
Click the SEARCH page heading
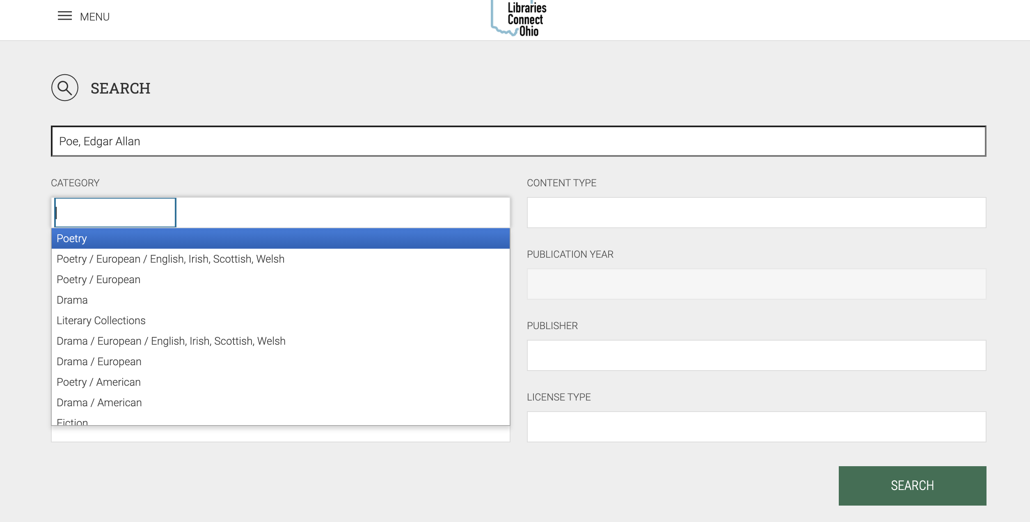coord(120,88)
